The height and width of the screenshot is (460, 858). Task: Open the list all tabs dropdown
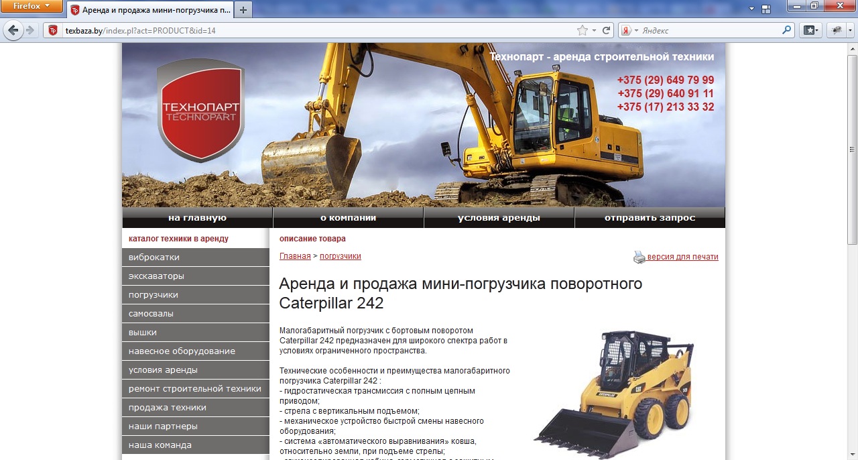(x=751, y=9)
